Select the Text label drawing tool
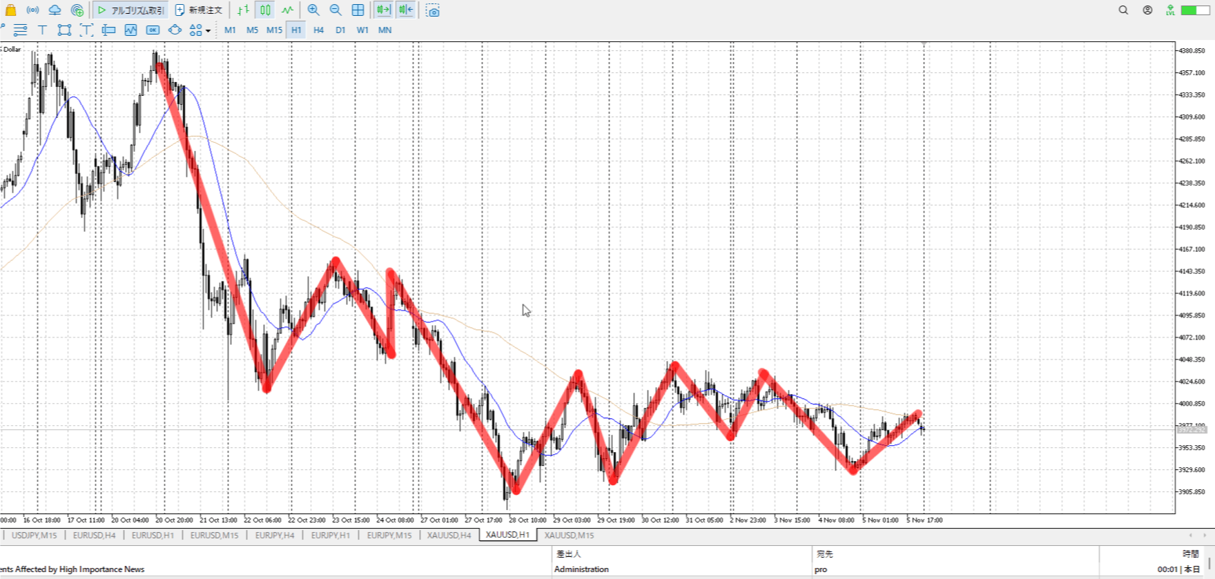 pyautogui.click(x=42, y=30)
